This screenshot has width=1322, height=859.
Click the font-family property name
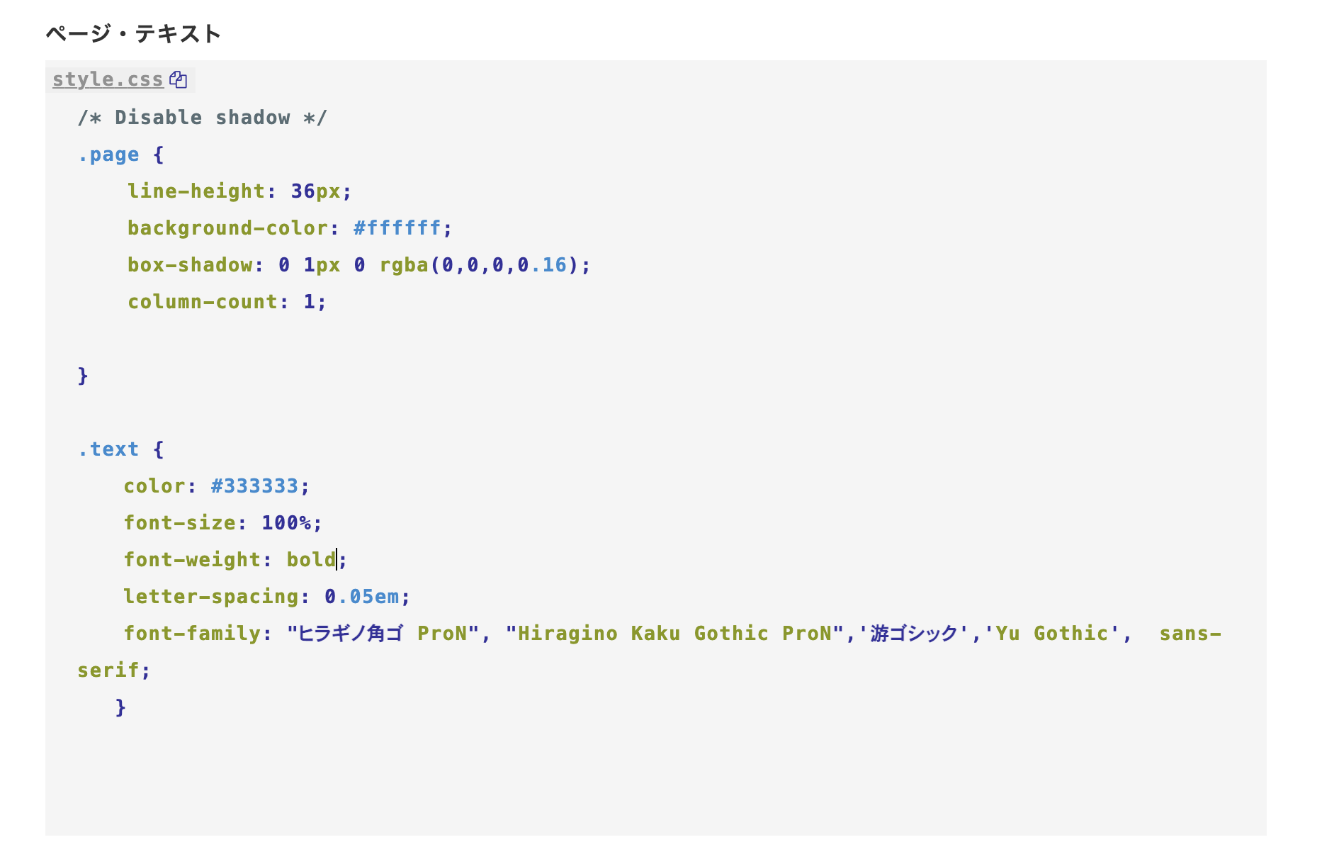(192, 634)
